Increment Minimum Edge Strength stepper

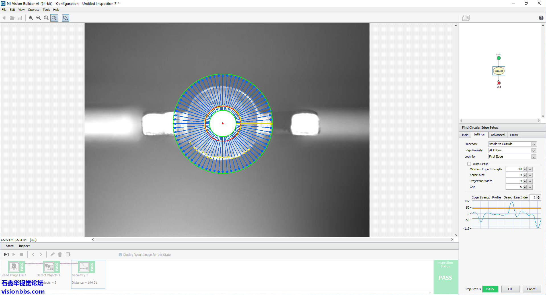click(525, 168)
